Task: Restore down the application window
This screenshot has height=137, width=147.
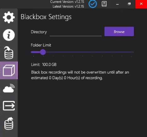Action: pos(129,4)
